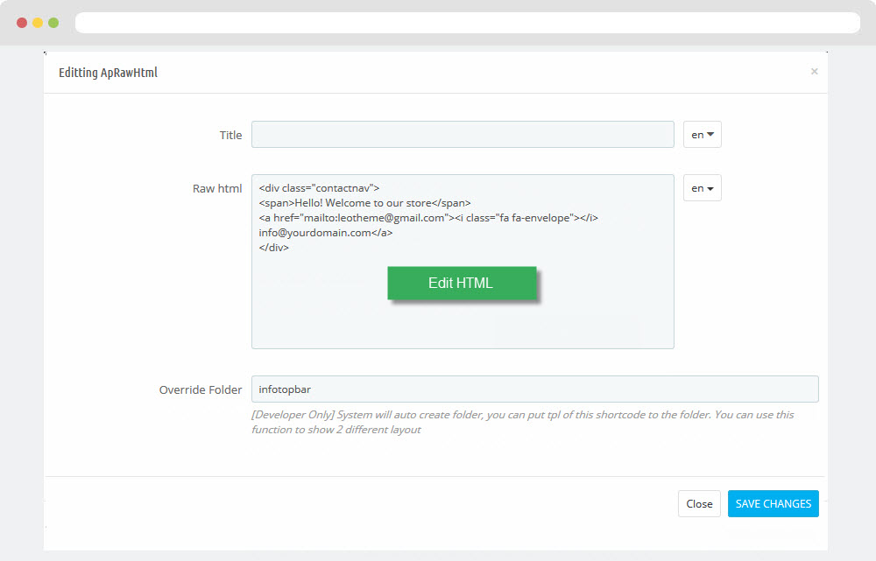Click inside the Title input field

tap(462, 135)
